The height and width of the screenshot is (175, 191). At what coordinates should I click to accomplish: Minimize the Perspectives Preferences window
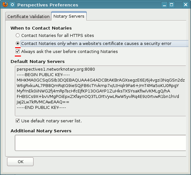click(164, 5)
